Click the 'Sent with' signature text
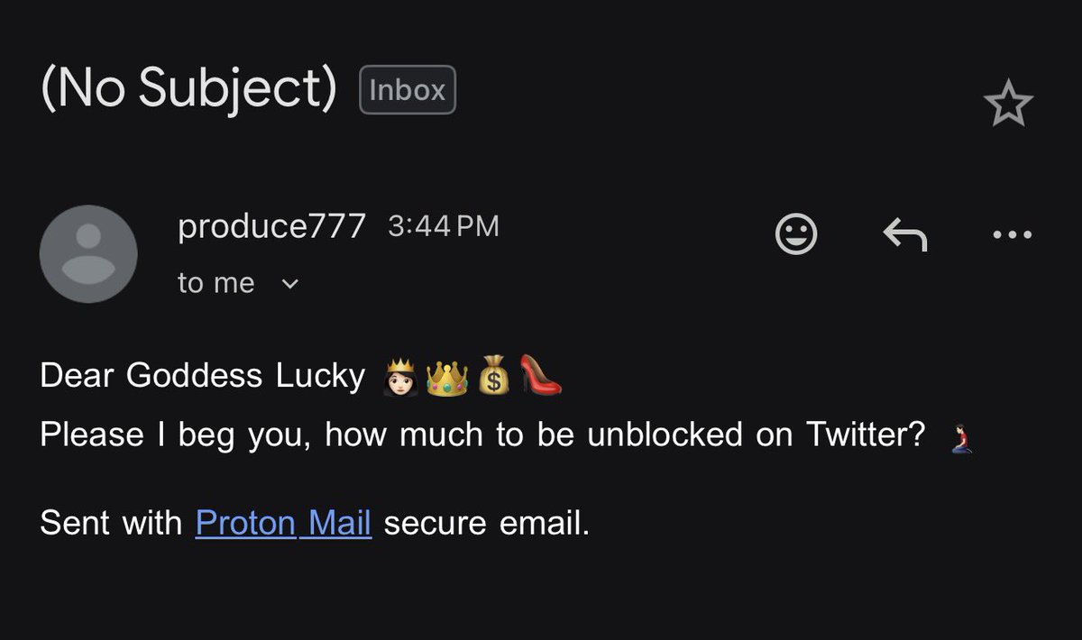The image size is (1082, 640). (x=111, y=522)
